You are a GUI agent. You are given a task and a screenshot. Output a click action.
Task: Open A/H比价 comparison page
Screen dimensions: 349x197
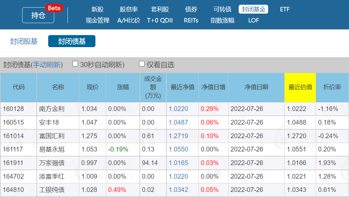click(x=129, y=20)
